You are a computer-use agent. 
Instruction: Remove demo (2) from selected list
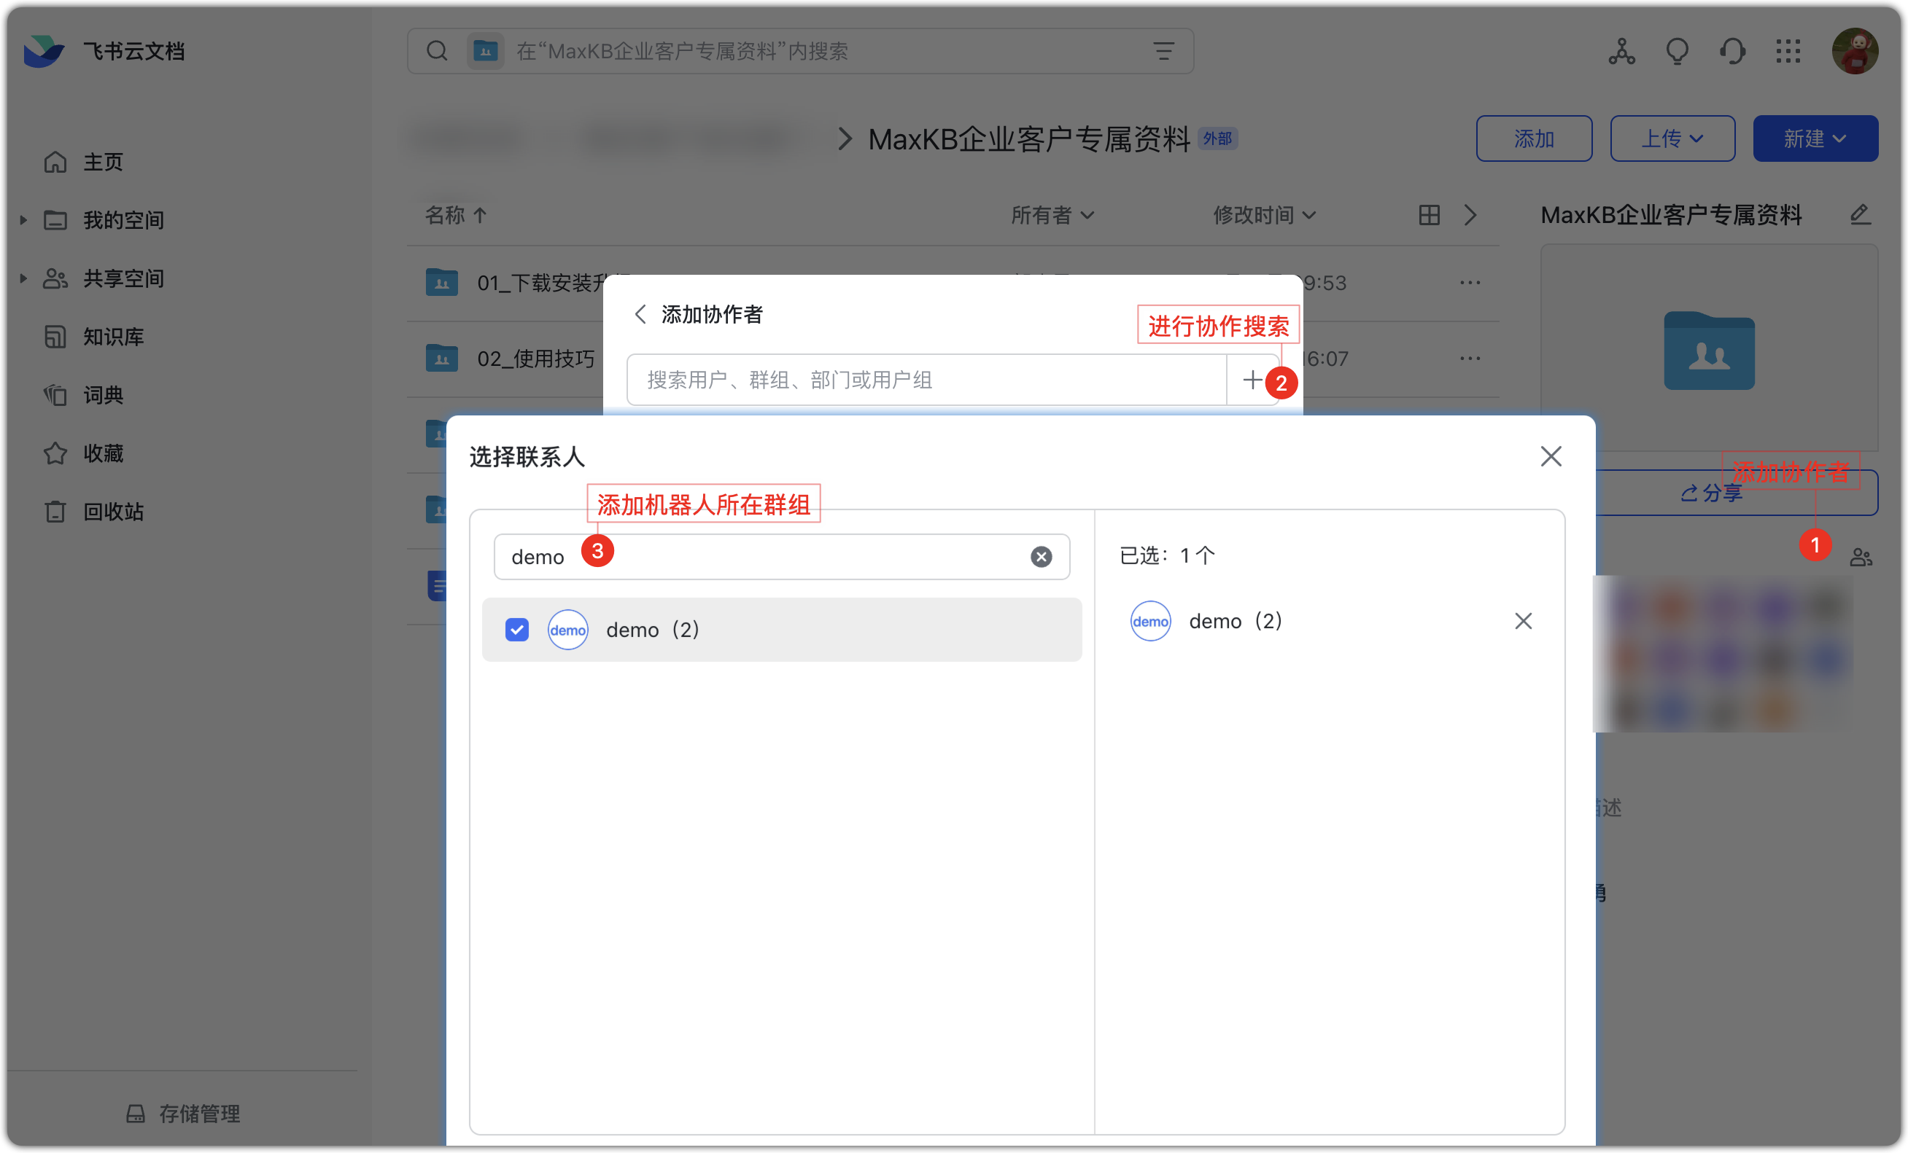pos(1522,621)
